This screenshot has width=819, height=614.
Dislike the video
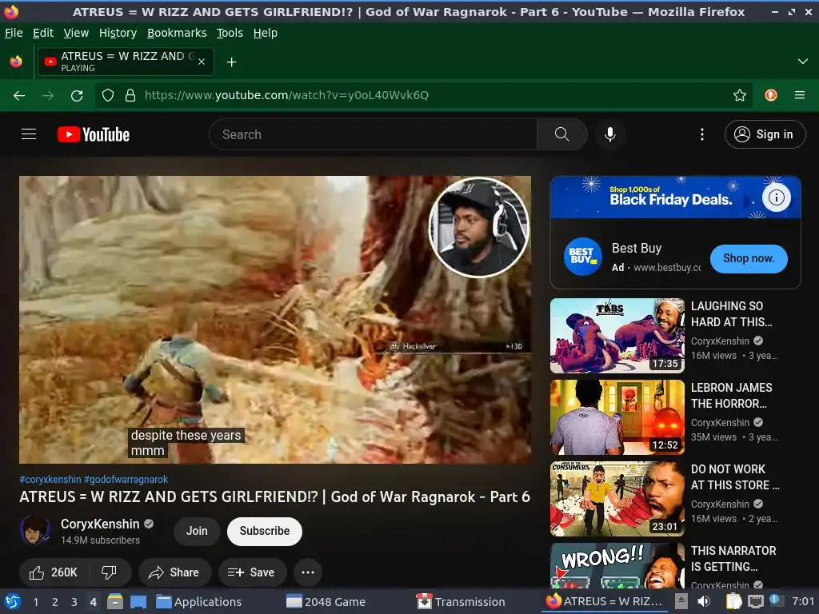[x=109, y=572]
